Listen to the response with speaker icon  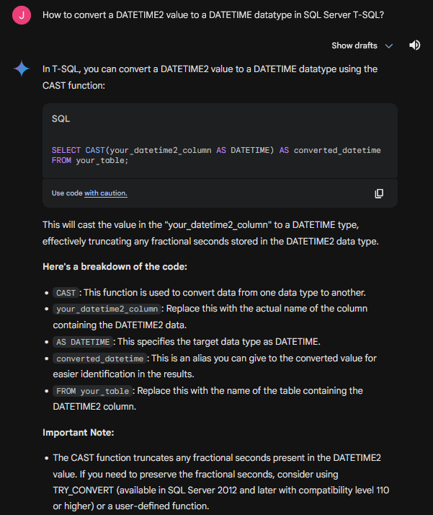pos(415,45)
